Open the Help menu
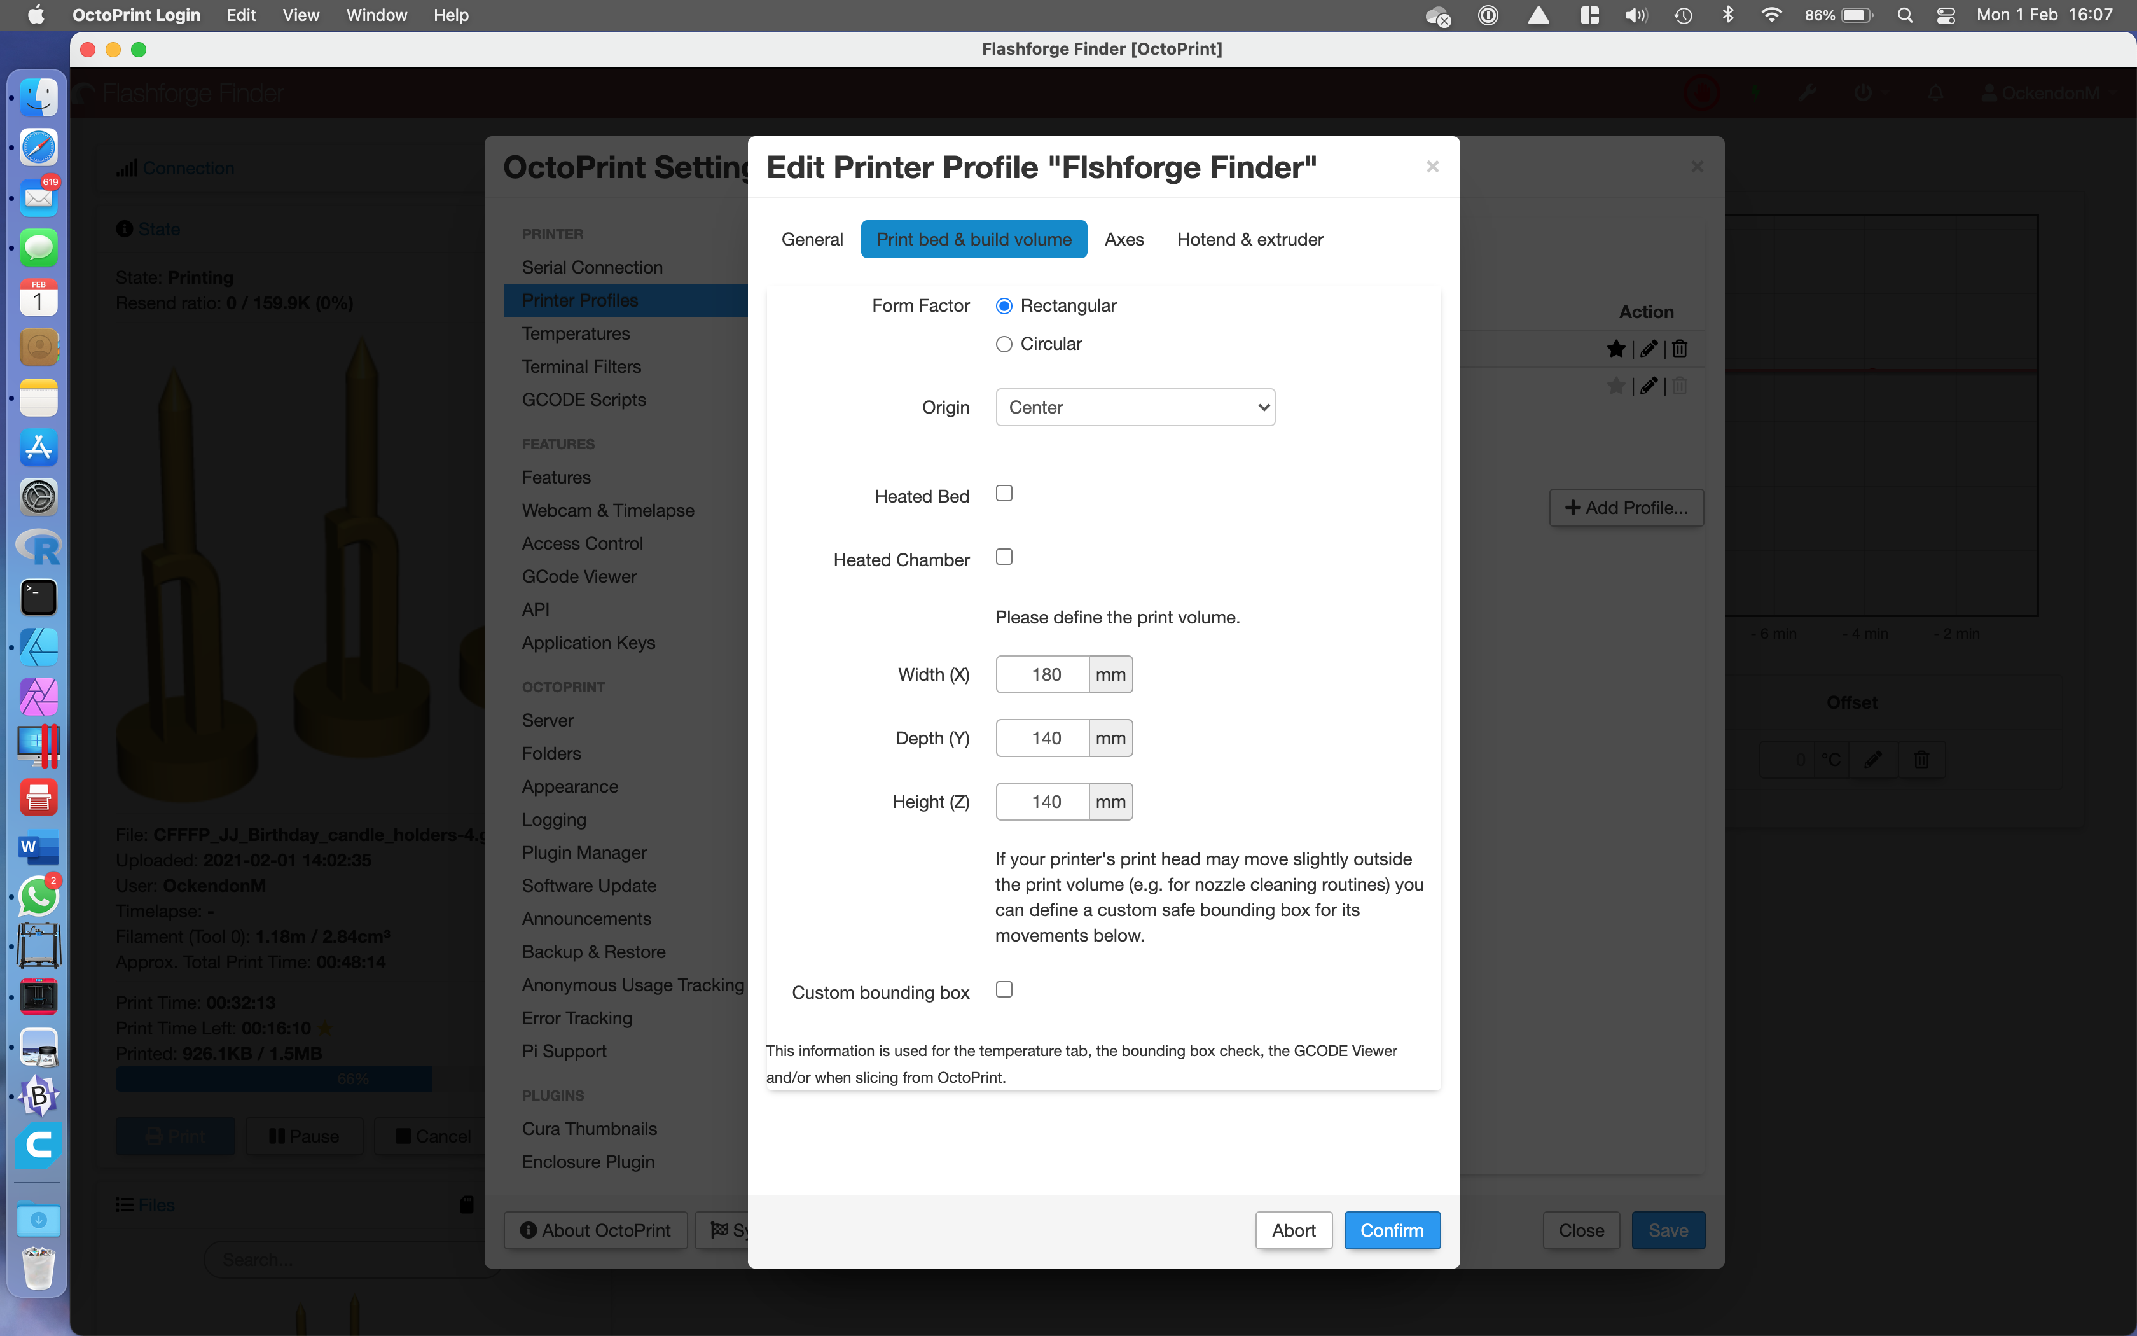Viewport: 2137px width, 1336px height. 450,15
